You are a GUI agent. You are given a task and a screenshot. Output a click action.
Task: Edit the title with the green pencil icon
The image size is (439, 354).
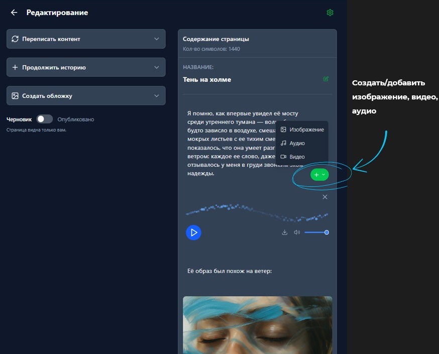(x=326, y=79)
